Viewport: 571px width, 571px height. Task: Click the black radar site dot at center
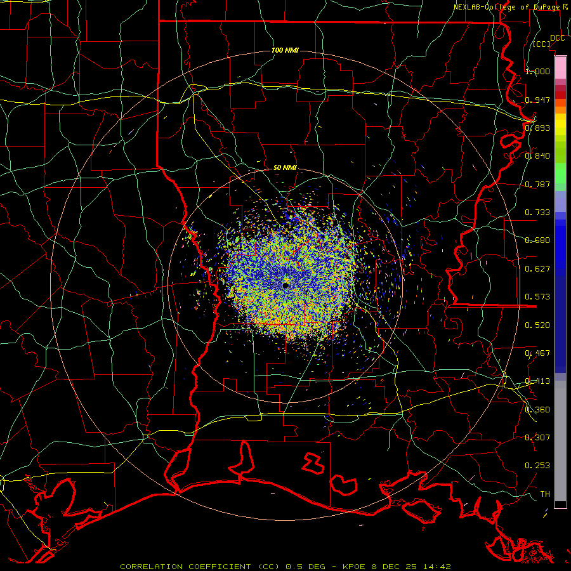[x=285, y=285]
